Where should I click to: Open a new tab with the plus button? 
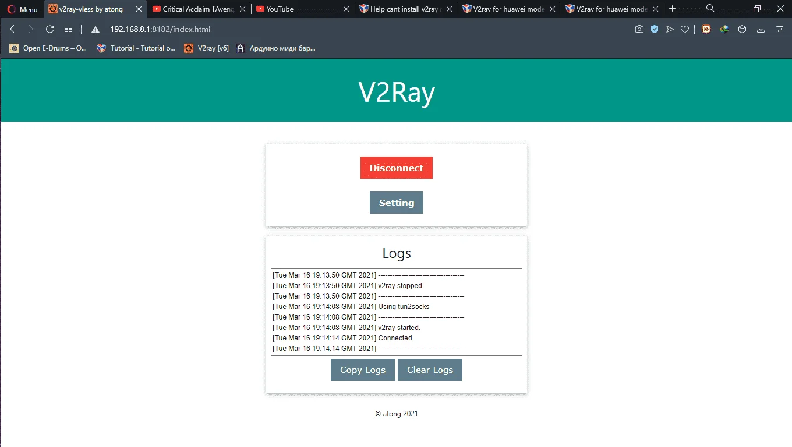point(672,9)
